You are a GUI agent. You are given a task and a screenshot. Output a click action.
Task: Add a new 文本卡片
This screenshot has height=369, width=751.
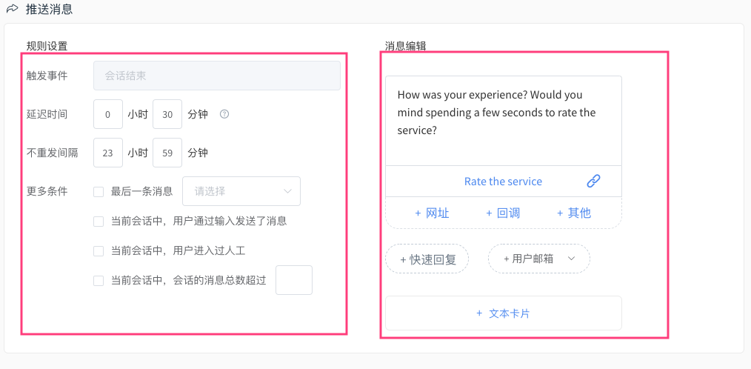[504, 313]
